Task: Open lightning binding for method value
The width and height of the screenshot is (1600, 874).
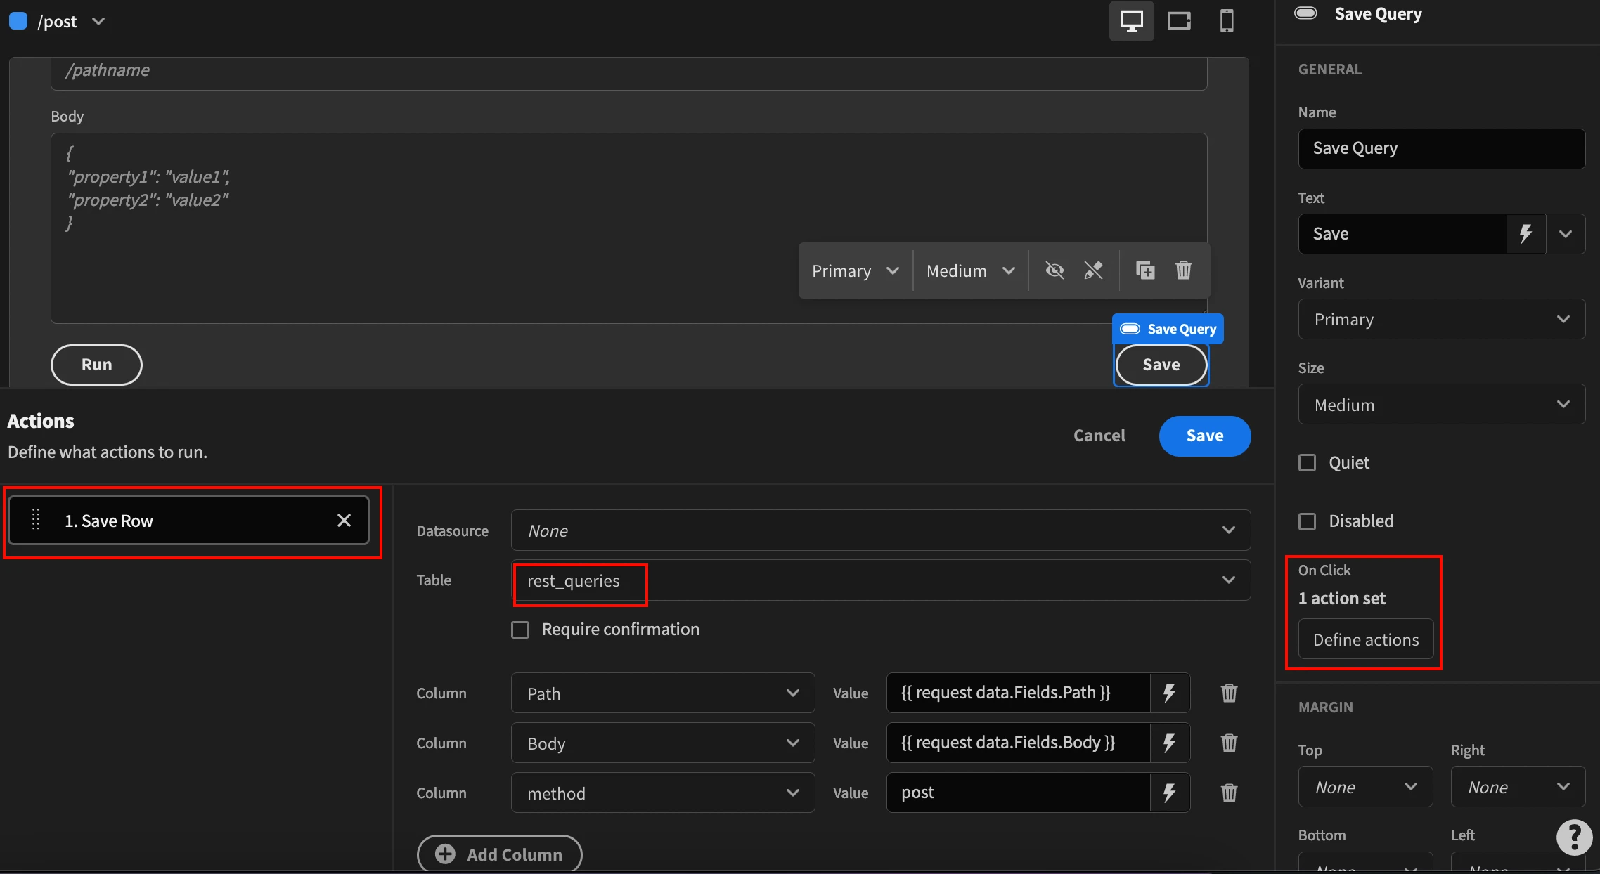Action: [1170, 793]
